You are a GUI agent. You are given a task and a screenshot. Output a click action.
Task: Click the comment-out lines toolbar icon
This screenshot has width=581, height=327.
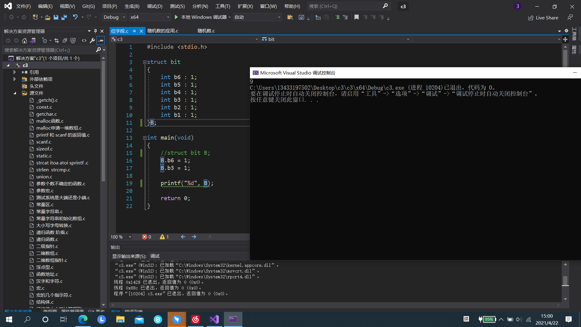pyautogui.click(x=337, y=17)
